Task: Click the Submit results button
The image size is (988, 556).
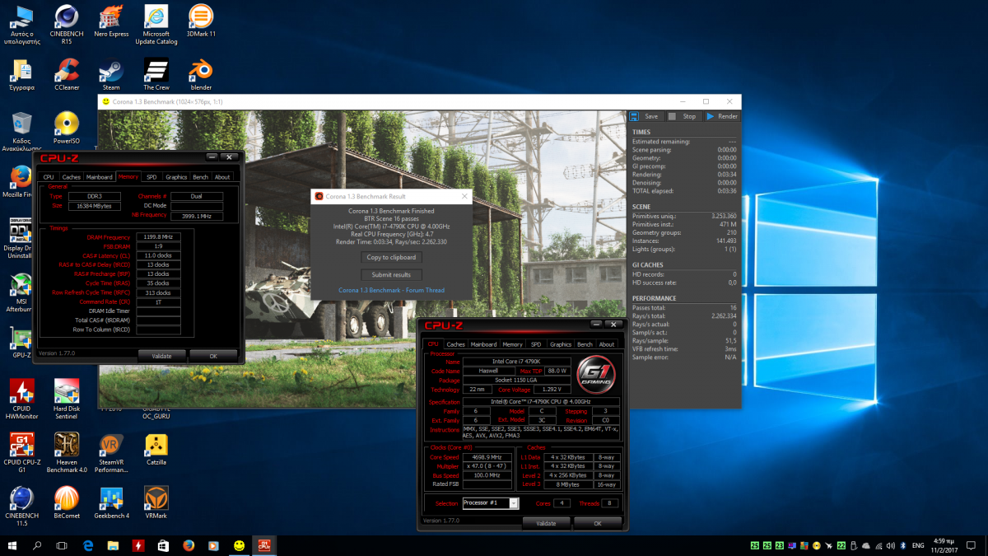Action: [391, 275]
